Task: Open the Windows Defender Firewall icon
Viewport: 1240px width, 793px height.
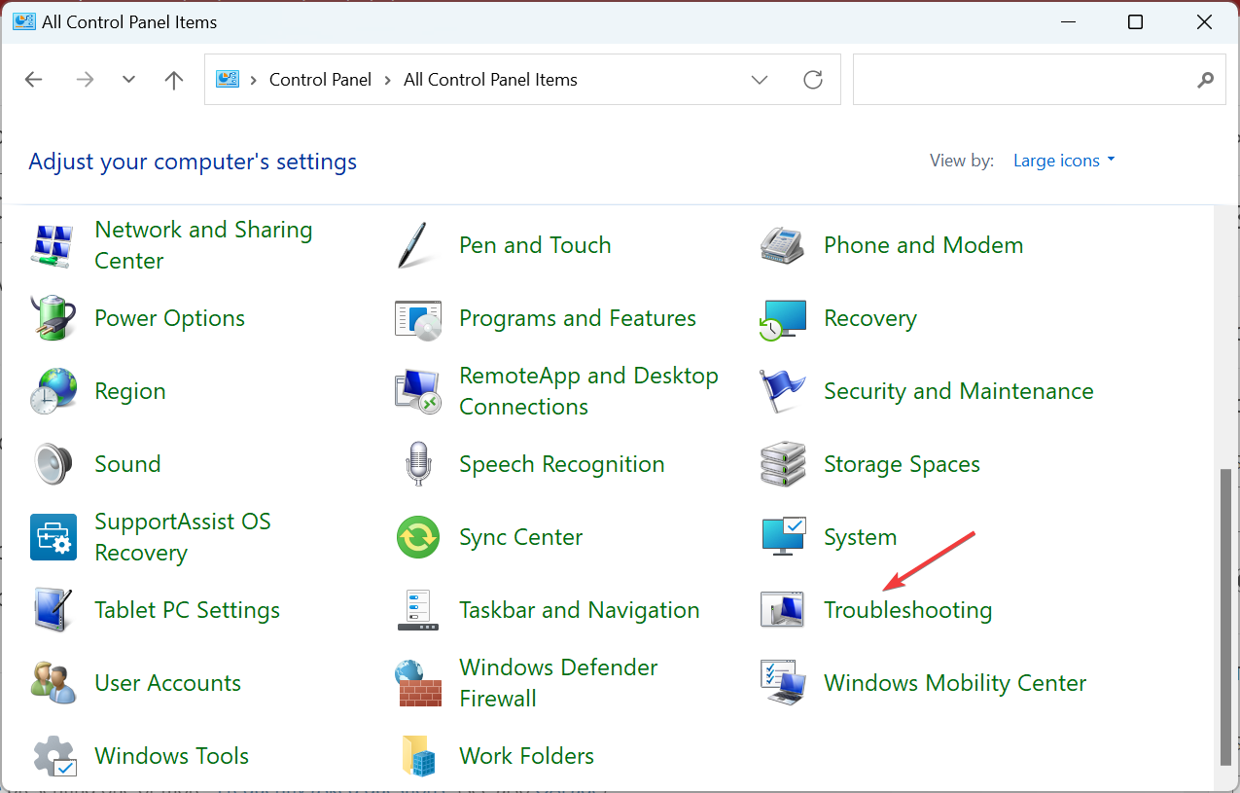Action: tap(418, 683)
